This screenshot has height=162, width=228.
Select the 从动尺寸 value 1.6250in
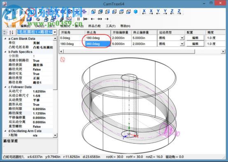[x=39, y=91]
